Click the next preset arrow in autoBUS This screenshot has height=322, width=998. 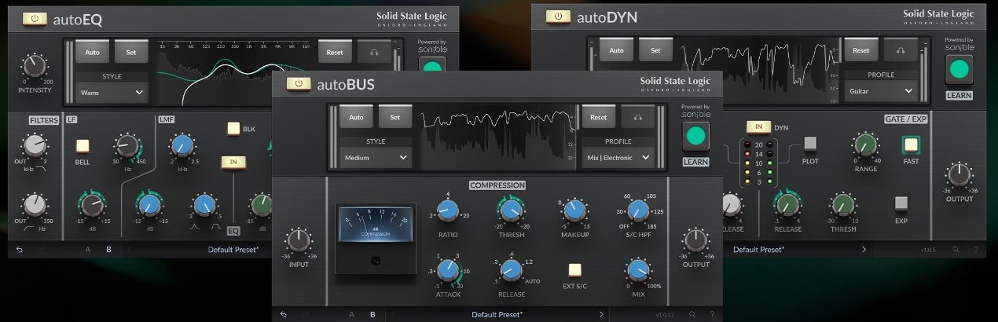point(601,314)
